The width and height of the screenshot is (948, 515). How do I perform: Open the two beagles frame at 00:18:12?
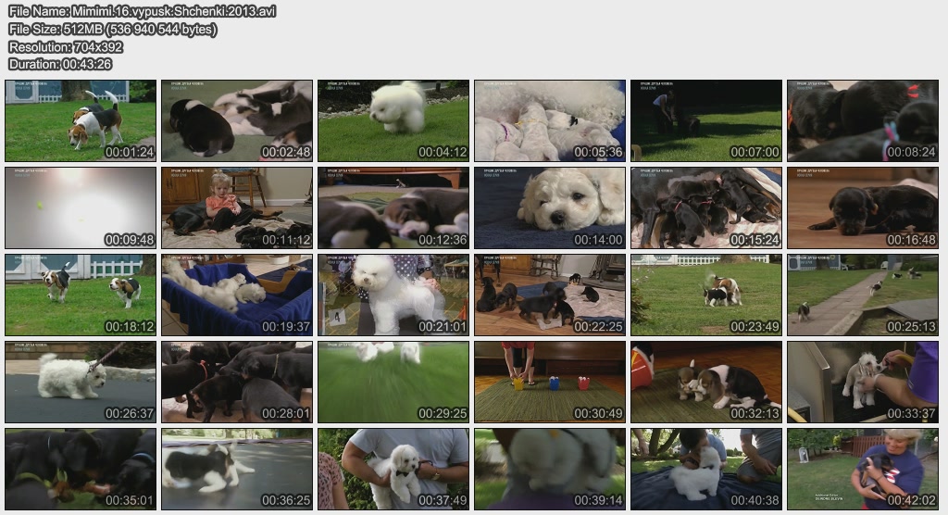pyautogui.click(x=81, y=295)
